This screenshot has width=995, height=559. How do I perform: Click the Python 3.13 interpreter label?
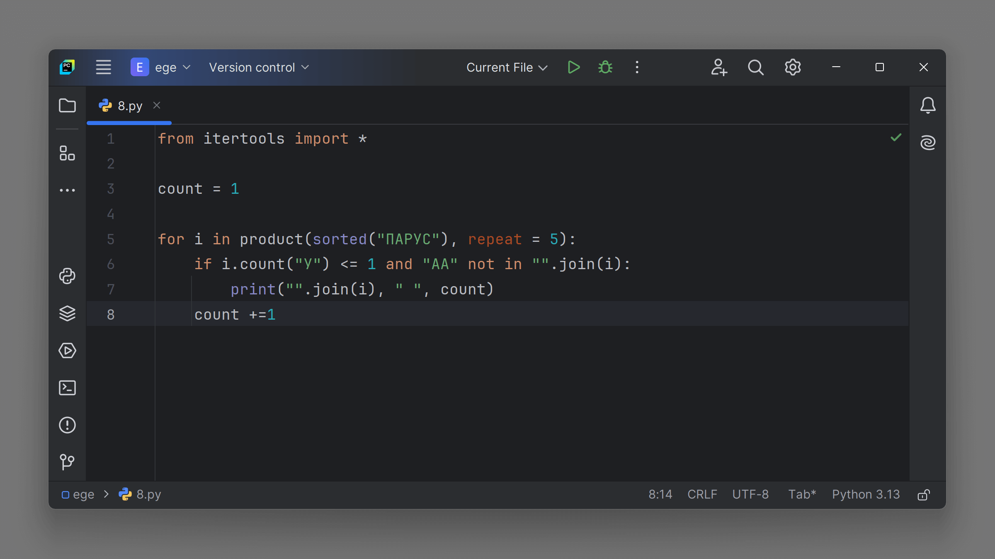coord(866,494)
